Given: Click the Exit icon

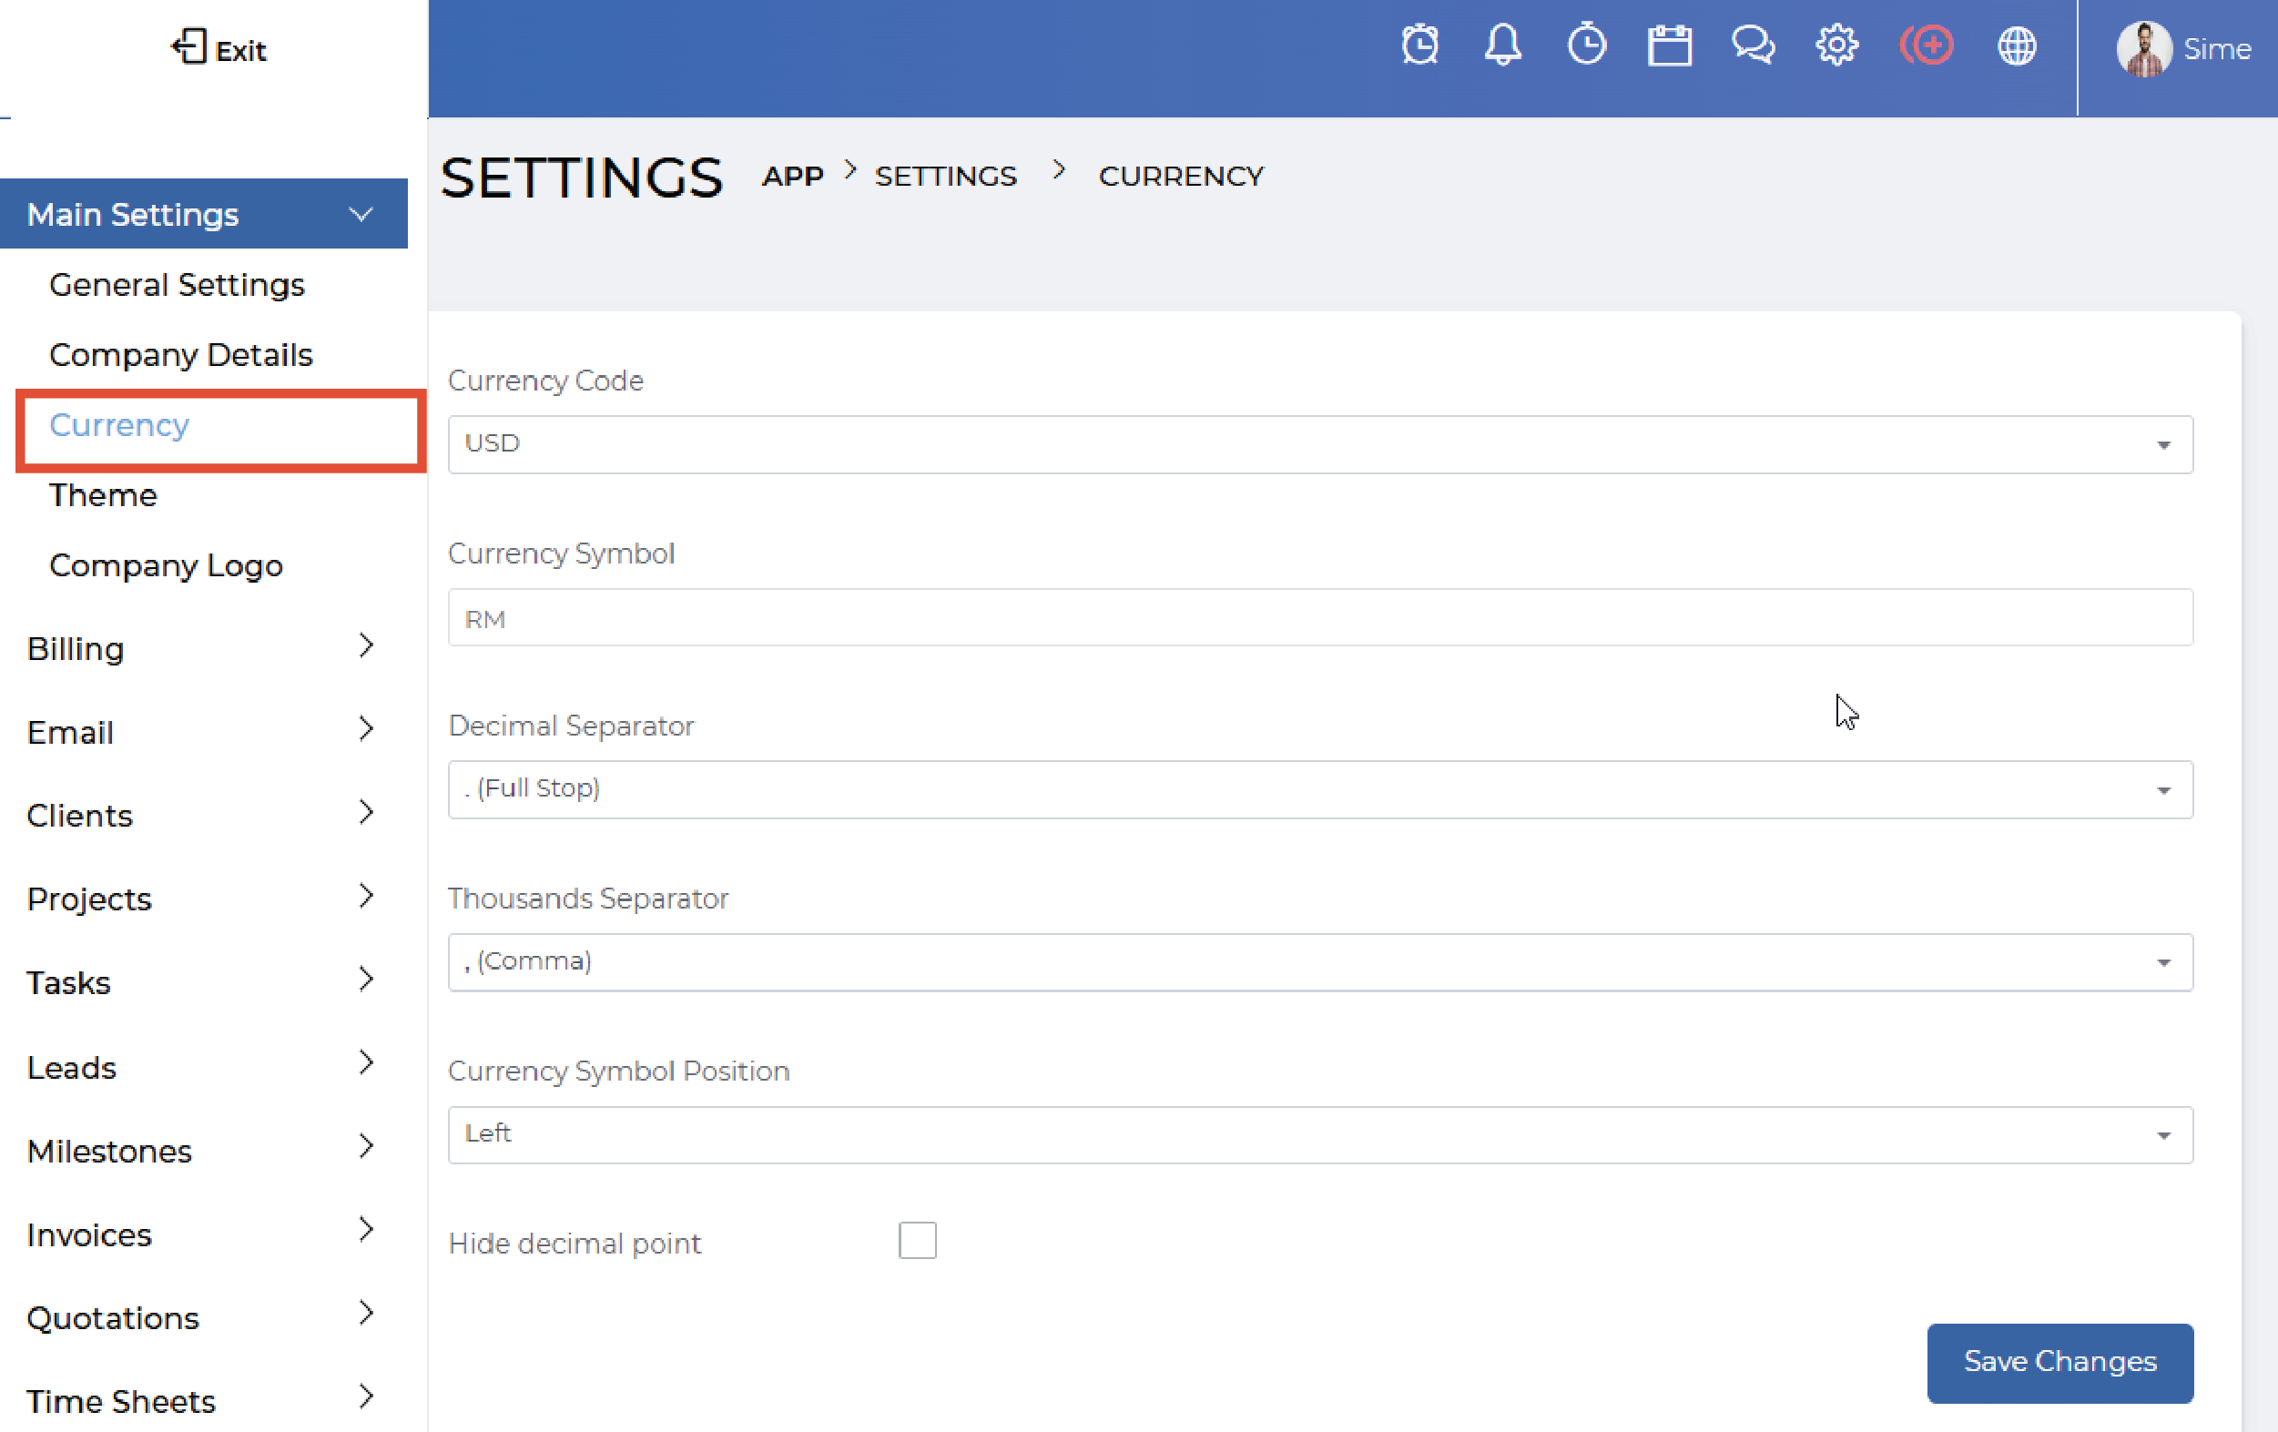Looking at the screenshot, I should click(189, 46).
